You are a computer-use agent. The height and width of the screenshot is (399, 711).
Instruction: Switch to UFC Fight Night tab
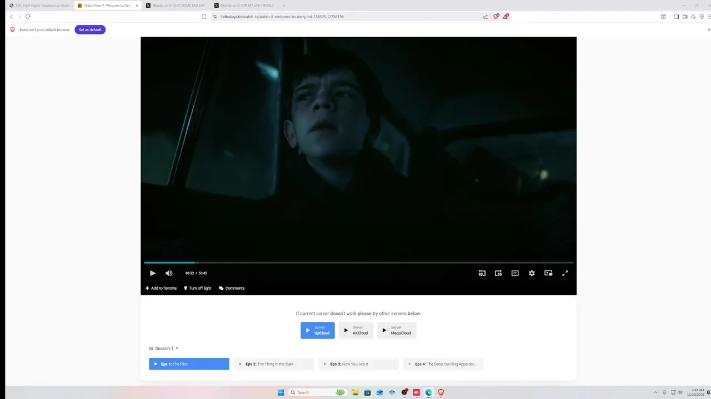39,6
